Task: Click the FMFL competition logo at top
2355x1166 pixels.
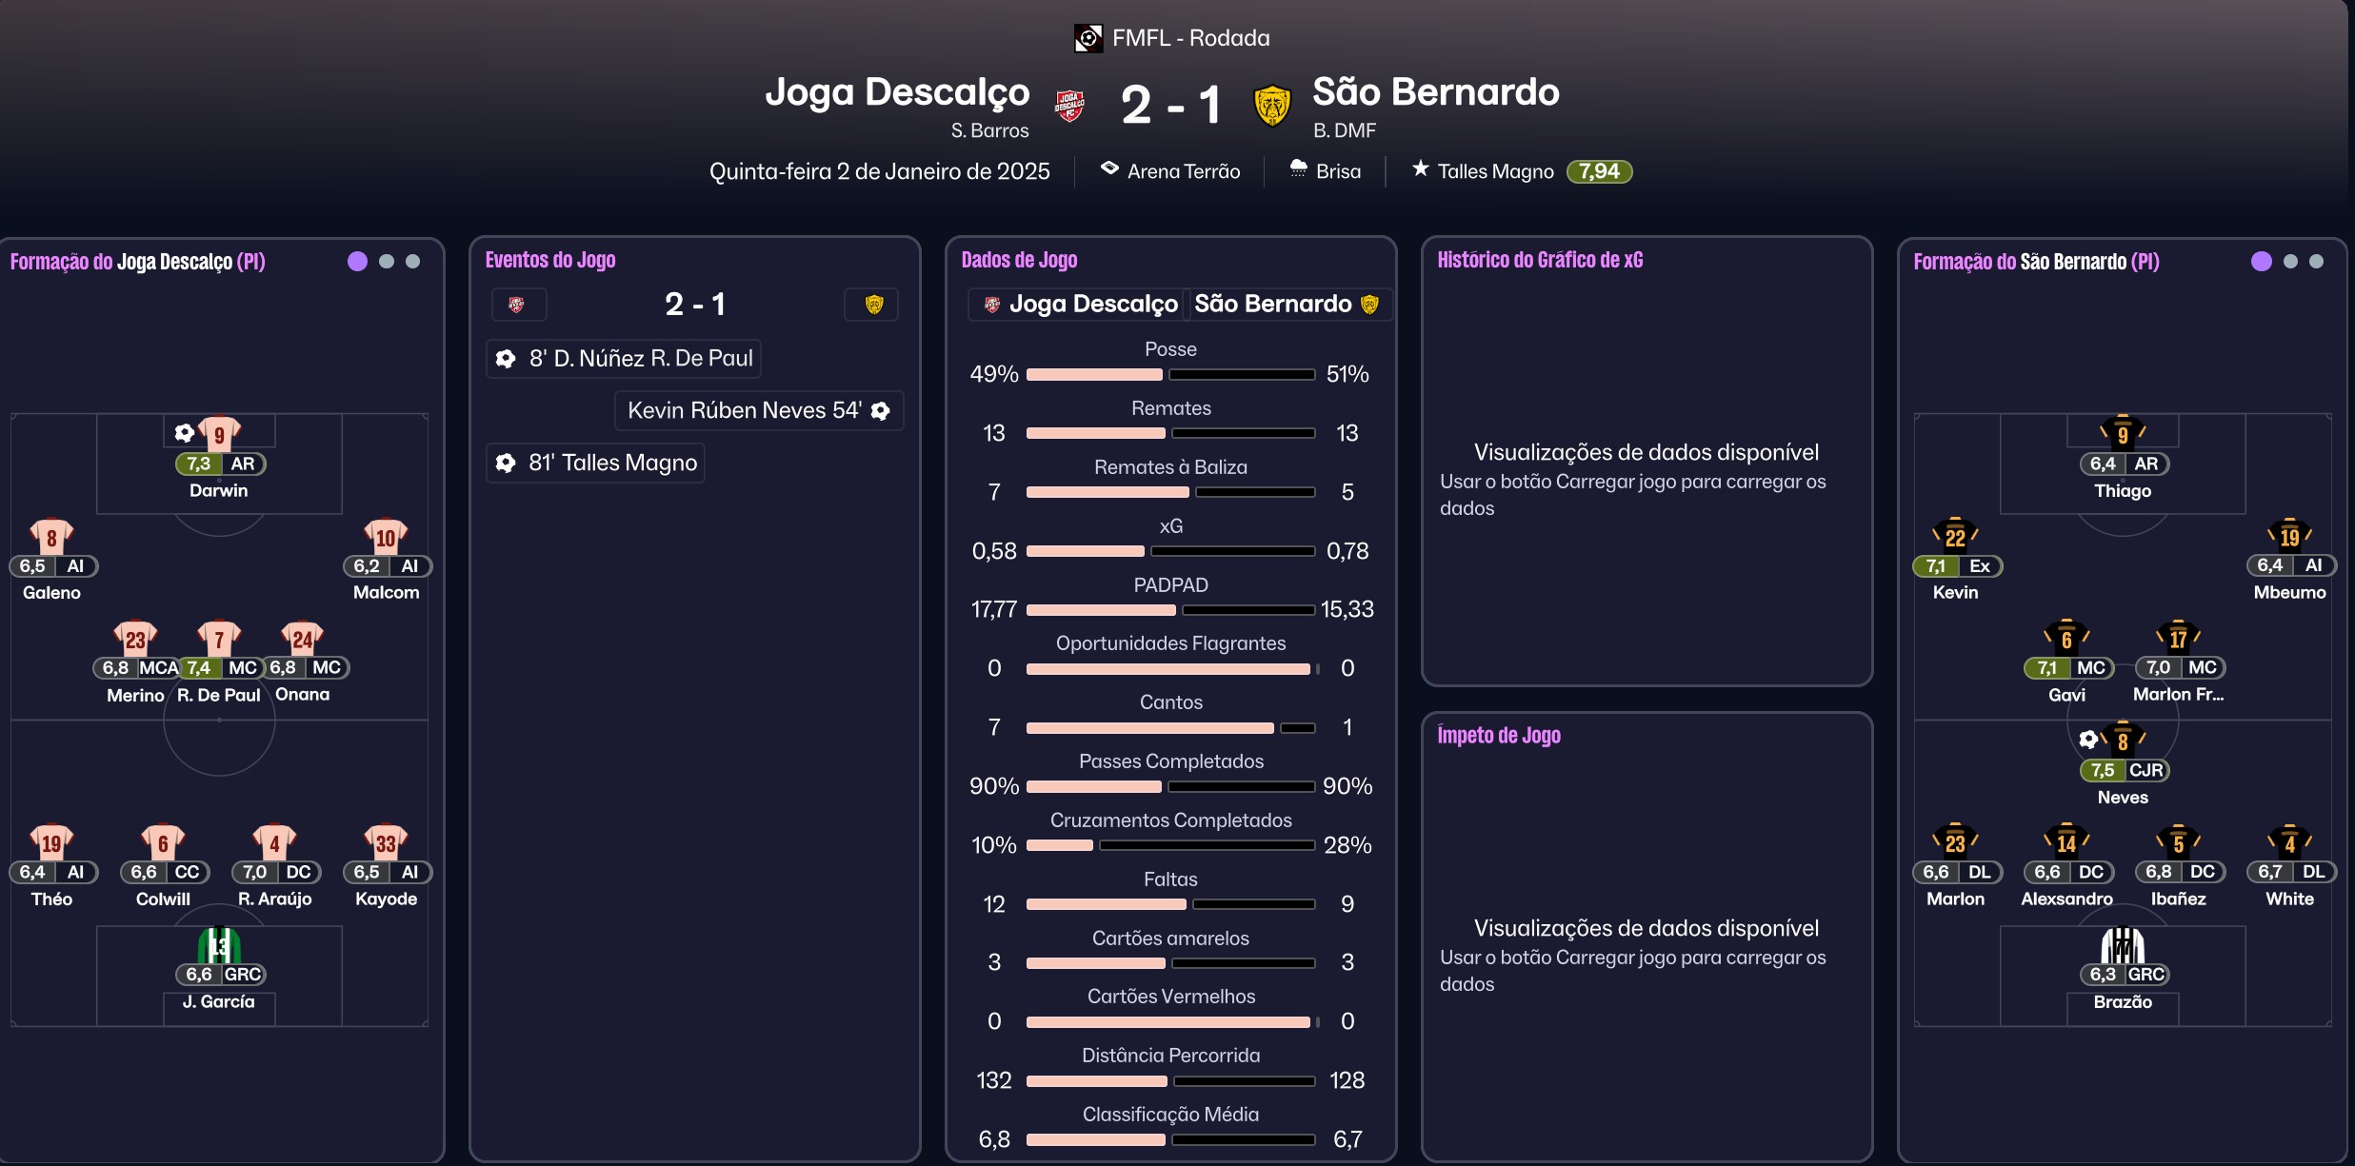Action: click(1088, 37)
